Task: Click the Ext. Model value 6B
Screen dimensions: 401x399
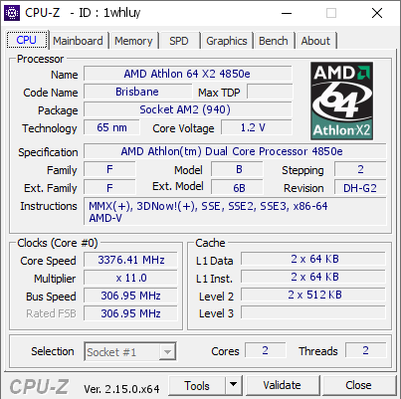Action: (237, 187)
